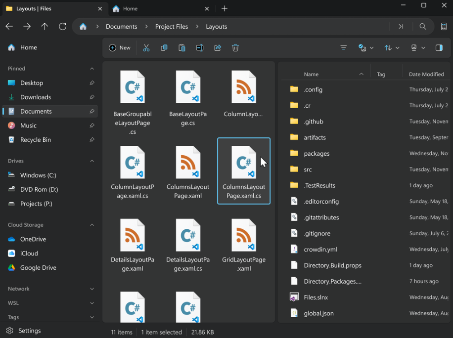Screen dimensions: 453x338
Task: Open Google Drive in the sidebar
Action: [49, 267]
